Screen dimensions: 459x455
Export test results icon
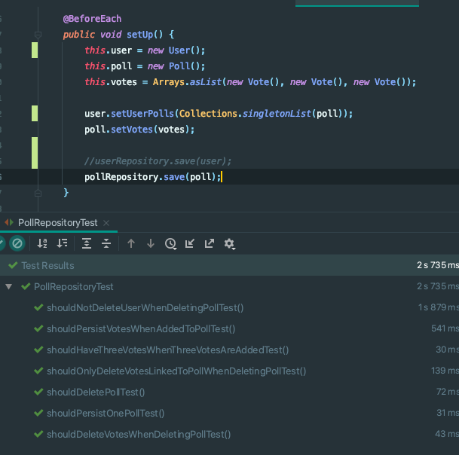click(x=210, y=243)
